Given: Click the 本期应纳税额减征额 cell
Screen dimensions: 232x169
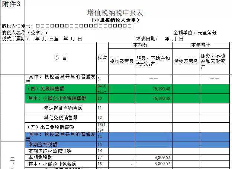Looking at the screenshot, I should 61,151.
